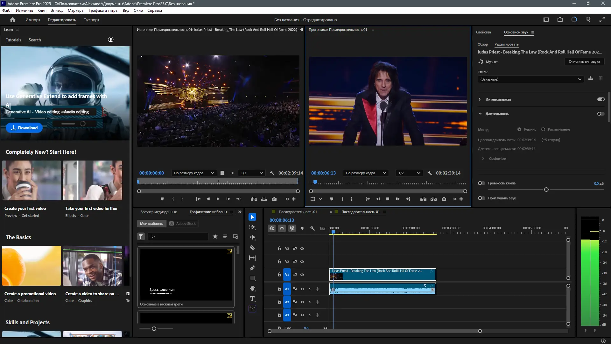Open the Маркеры menu
Image resolution: width=611 pixels, height=344 pixels.
tap(76, 11)
